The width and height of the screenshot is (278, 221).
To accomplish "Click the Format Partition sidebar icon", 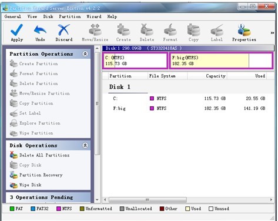I will click(14, 73).
